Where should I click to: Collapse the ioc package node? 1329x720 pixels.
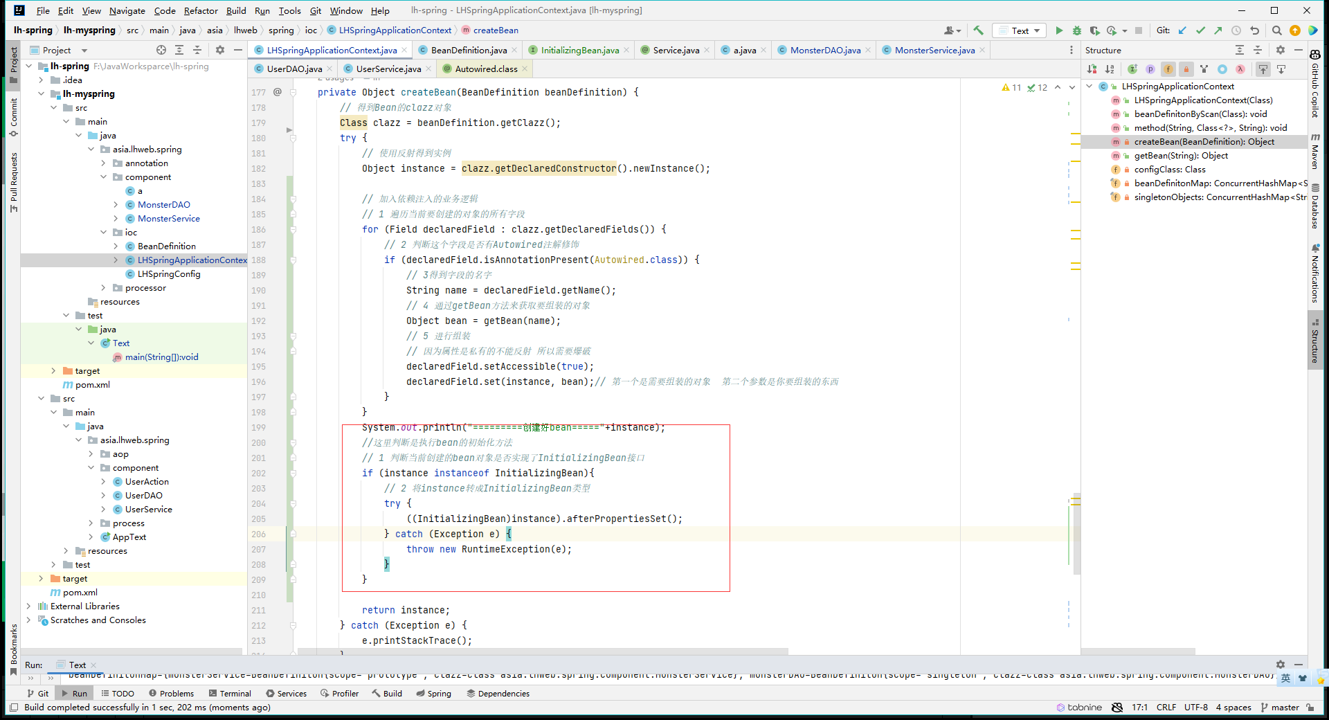104,233
